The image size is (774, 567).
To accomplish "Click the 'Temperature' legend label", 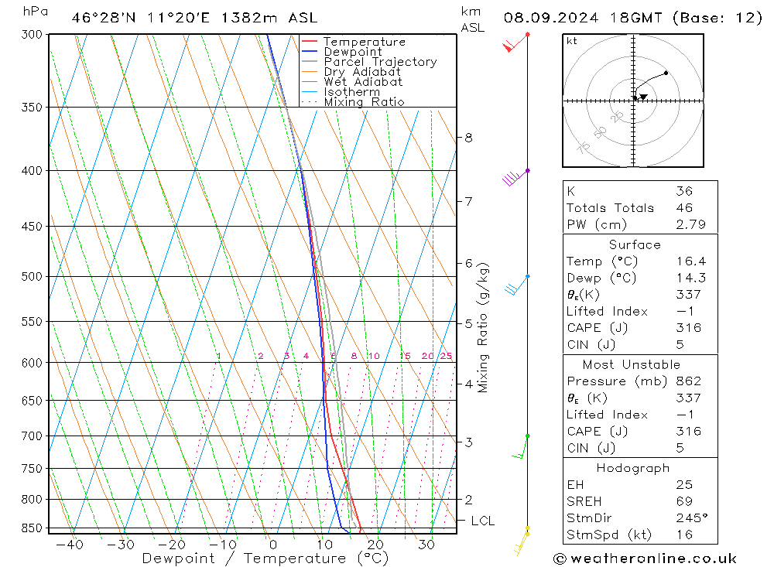I will pyautogui.click(x=365, y=42).
